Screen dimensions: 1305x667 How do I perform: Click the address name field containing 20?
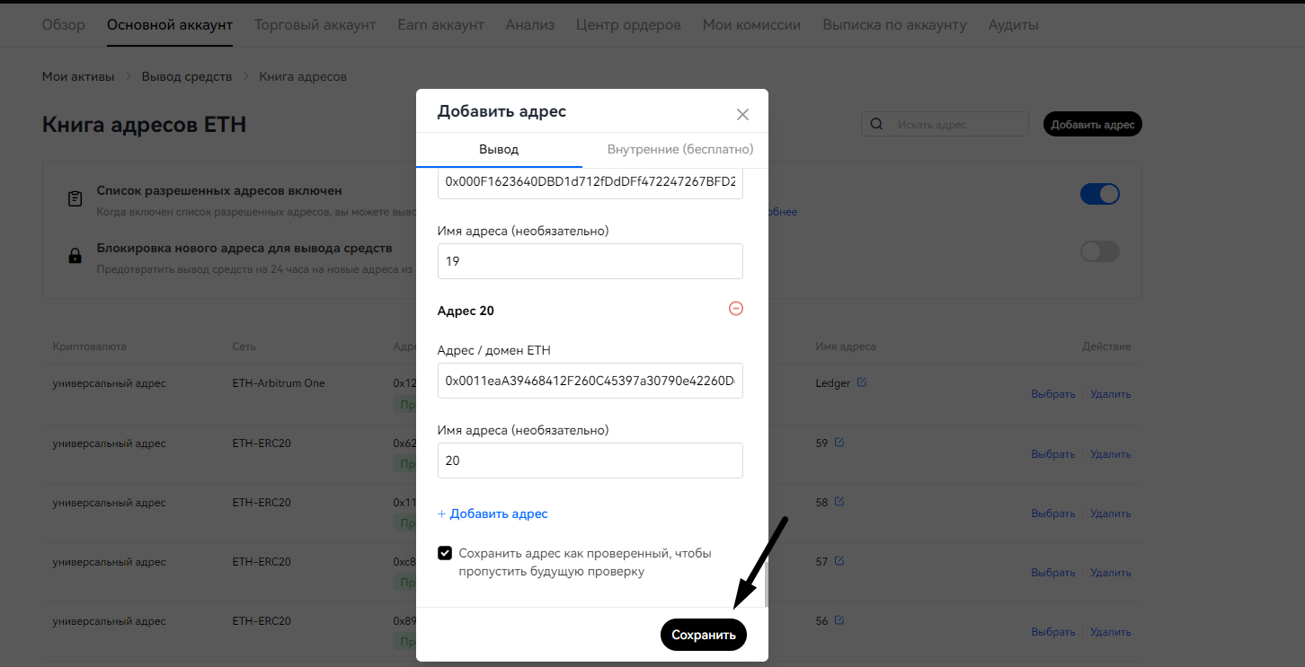(x=590, y=461)
